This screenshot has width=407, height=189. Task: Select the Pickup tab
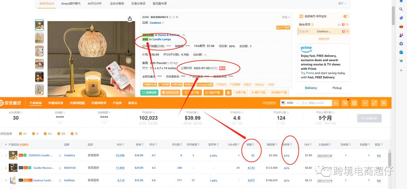click(337, 88)
